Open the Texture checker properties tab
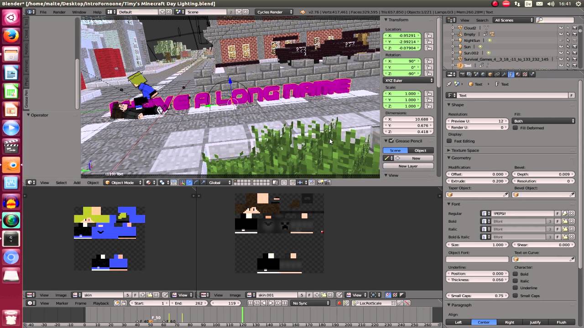The width and height of the screenshot is (584, 328). (x=525, y=74)
